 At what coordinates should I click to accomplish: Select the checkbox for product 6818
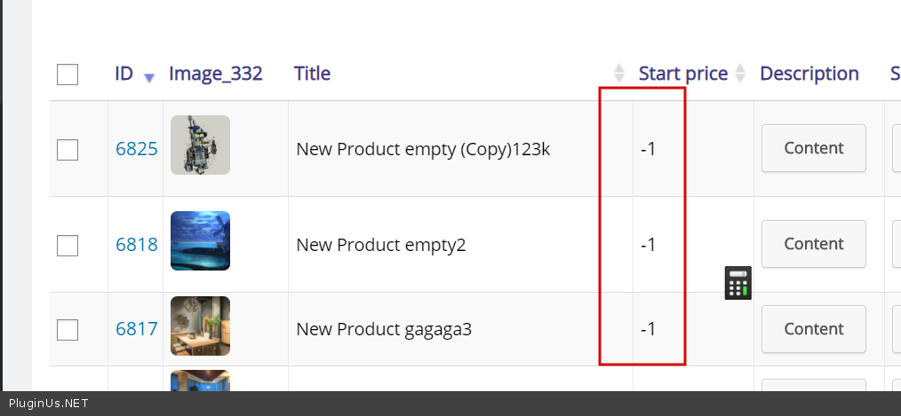[x=68, y=245]
